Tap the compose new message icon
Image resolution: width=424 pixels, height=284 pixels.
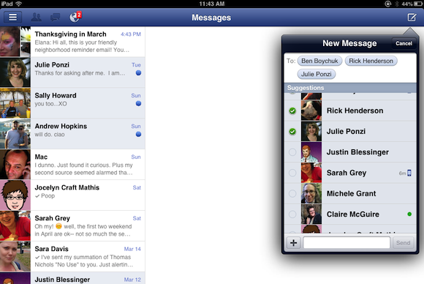tap(412, 18)
